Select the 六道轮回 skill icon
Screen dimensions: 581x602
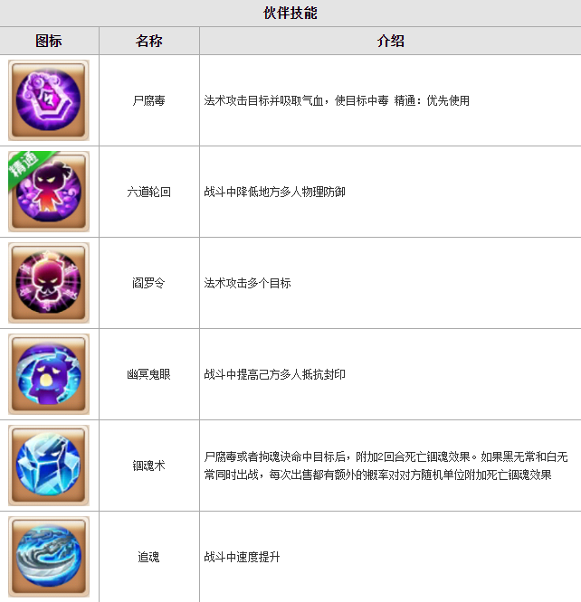(x=49, y=192)
